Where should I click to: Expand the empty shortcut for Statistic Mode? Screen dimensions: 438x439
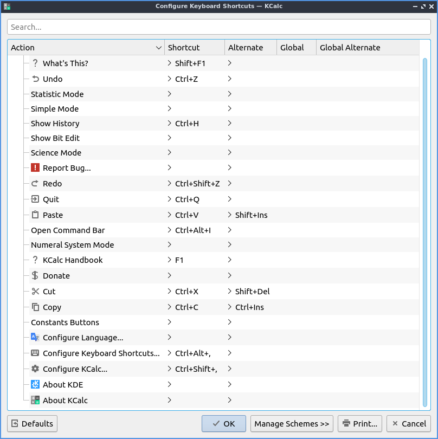[x=170, y=94]
